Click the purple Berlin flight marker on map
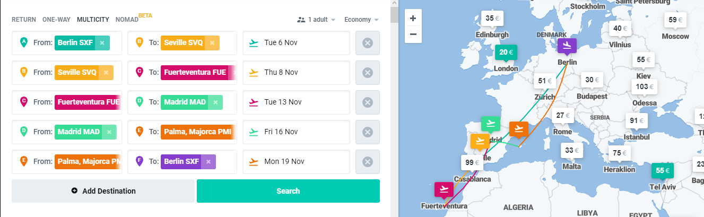Screen dimensions: 704x217 [567, 45]
